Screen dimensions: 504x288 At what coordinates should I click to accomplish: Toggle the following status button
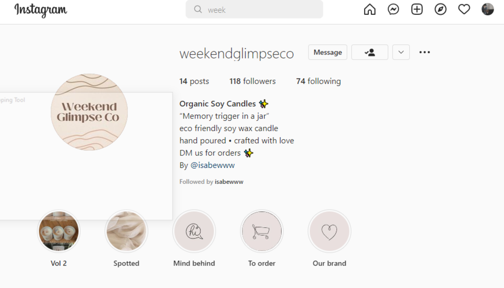click(369, 52)
